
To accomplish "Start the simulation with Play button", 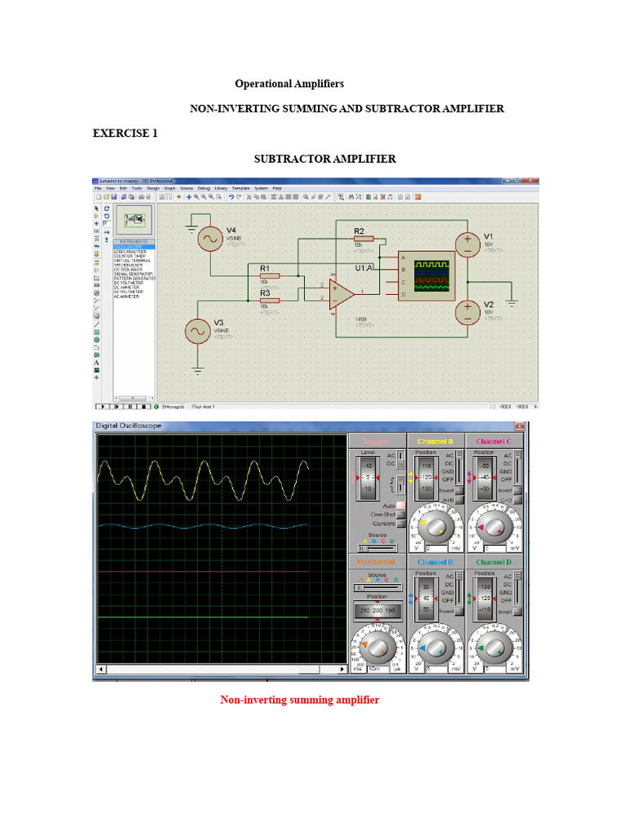I will pos(103,407).
